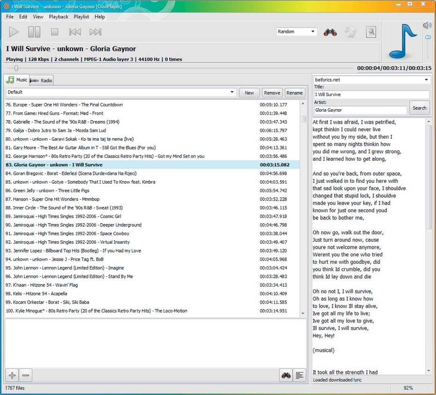Select track 78 Gabrielle Dreams (1994)
This screenshot has height=395, width=436.
point(152,122)
